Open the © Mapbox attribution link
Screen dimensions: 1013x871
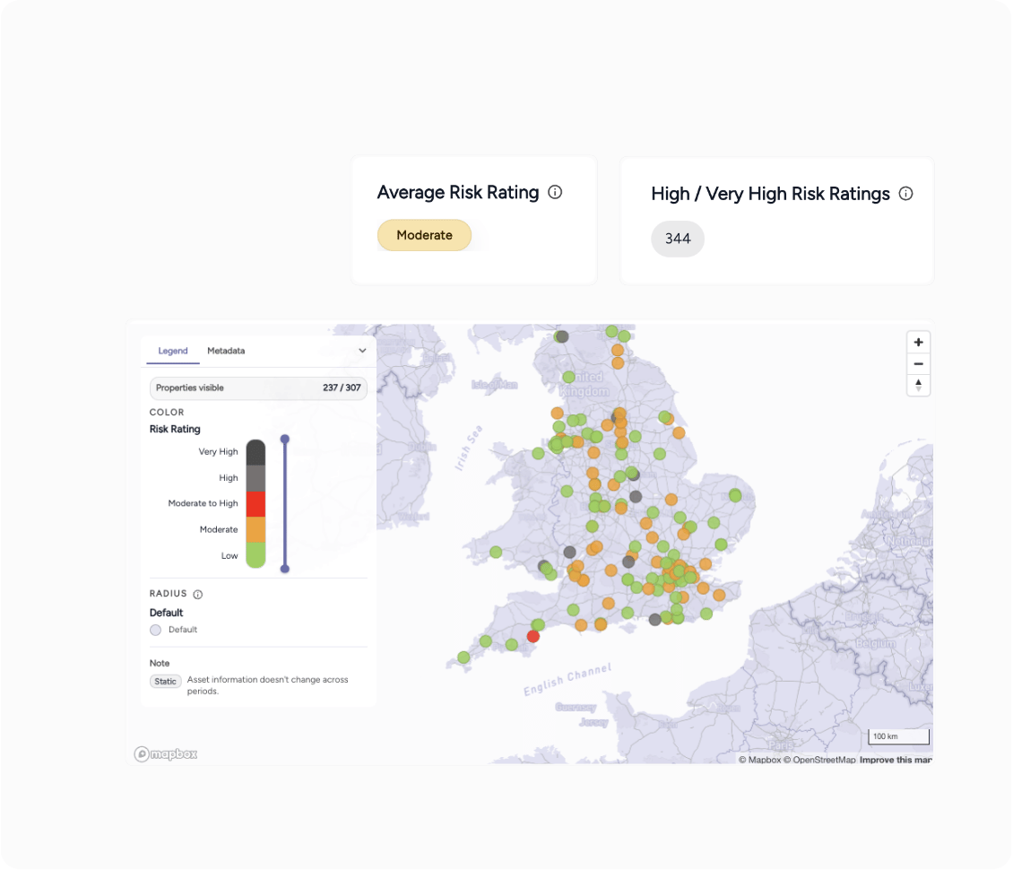[x=760, y=760]
